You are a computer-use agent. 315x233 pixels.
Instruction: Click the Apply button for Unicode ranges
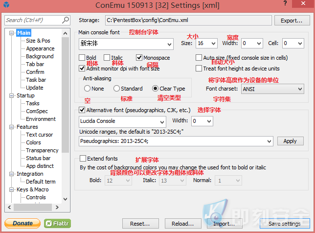click(290, 141)
